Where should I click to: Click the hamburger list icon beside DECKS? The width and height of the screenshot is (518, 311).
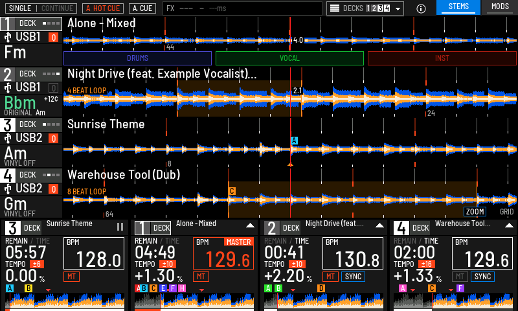click(335, 8)
